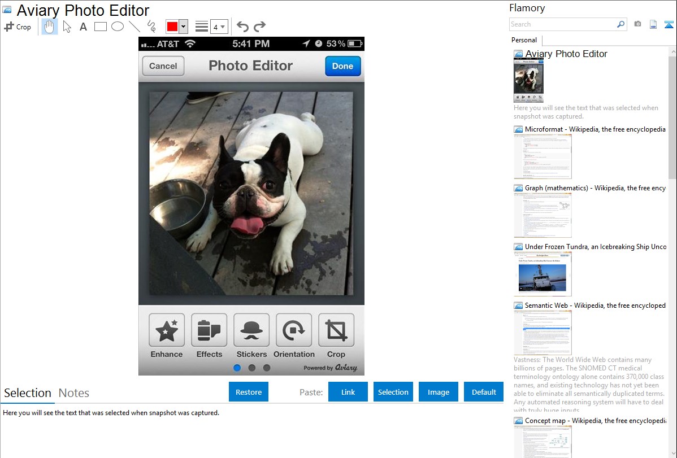The image size is (677, 458).
Task: Open the Under Frozen Tundra snapshot thumbnail
Action: (x=543, y=274)
